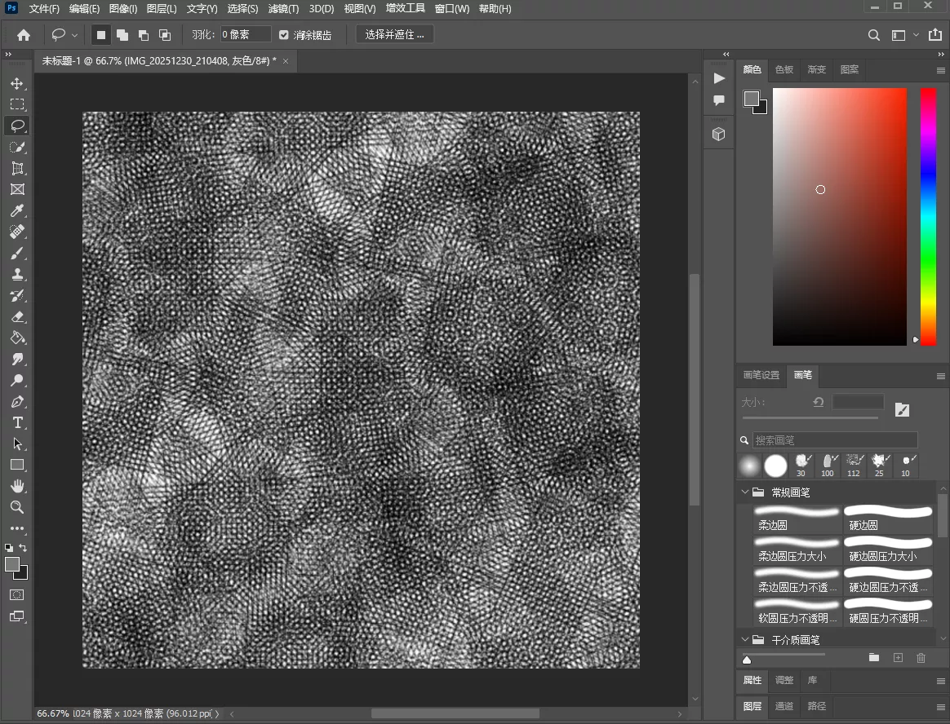Toggle the 消除锯齿 anti-alias checkbox
The width and height of the screenshot is (950, 724).
[x=284, y=35]
